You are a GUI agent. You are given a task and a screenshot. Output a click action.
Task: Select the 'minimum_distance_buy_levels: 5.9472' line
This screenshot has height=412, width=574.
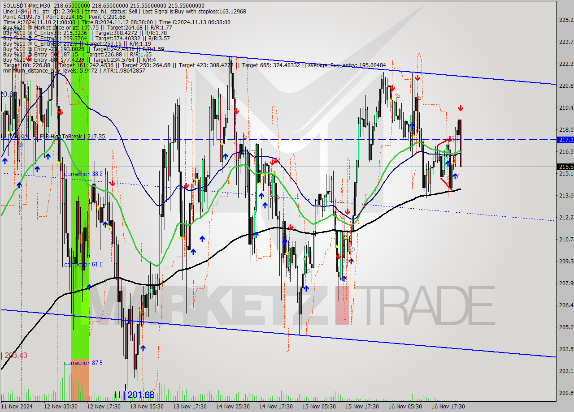(x=74, y=70)
